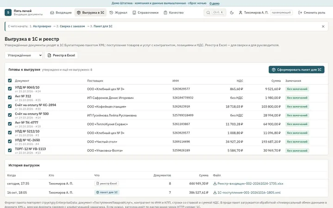This screenshot has height=208, width=333.
Task: Click the сегодня, 17:35 history entry
Action: [x=18, y=184]
